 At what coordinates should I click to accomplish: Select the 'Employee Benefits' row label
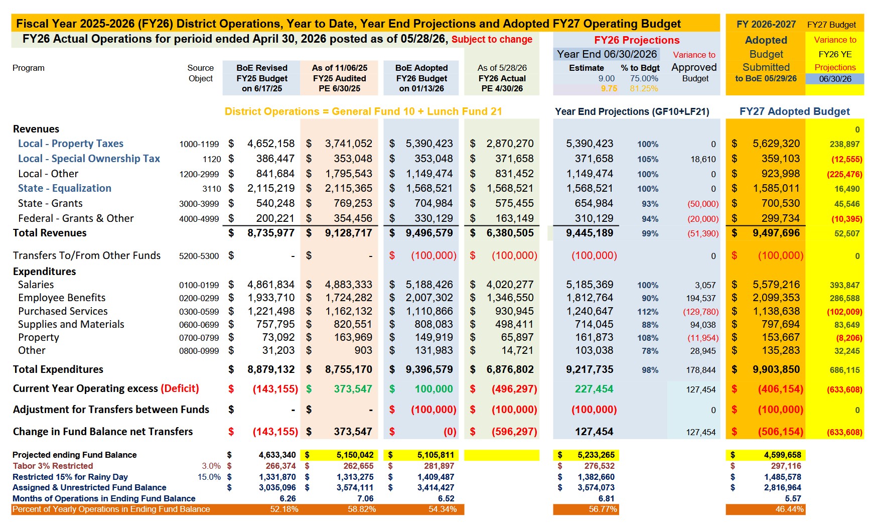coord(62,298)
